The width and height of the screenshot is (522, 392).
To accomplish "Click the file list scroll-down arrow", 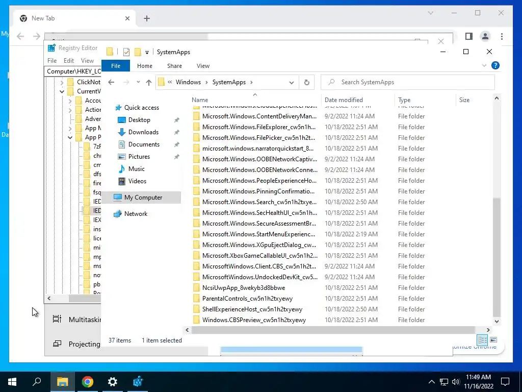I will point(497,322).
